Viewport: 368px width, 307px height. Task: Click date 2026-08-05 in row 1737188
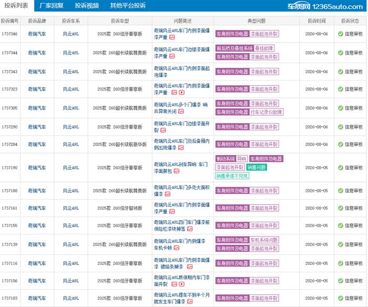coord(316,191)
